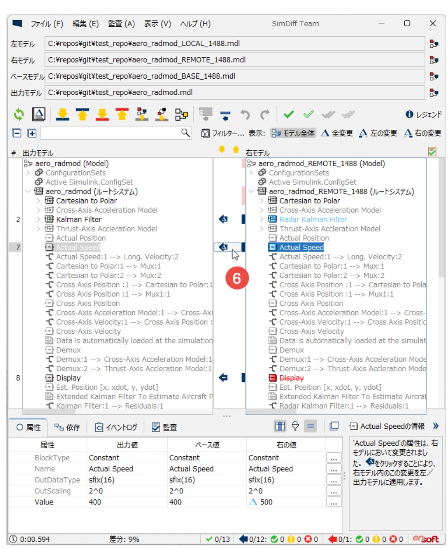Click the solid green checkmark toolbar icon
The image size is (448, 548).
289,114
